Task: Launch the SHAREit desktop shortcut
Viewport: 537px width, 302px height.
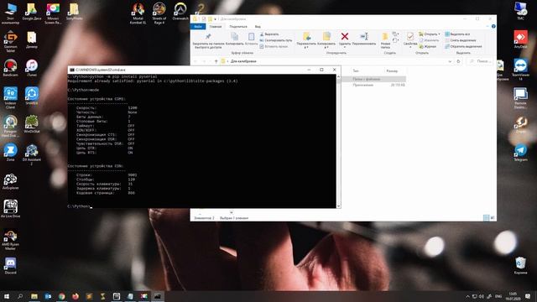Action: (32, 96)
